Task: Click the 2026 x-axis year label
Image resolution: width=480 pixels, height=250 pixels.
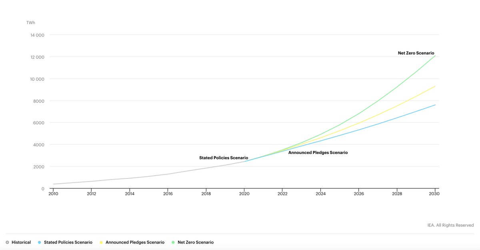Action: (x=359, y=194)
